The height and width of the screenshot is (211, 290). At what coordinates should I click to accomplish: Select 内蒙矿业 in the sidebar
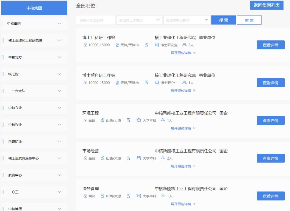[x=34, y=141]
